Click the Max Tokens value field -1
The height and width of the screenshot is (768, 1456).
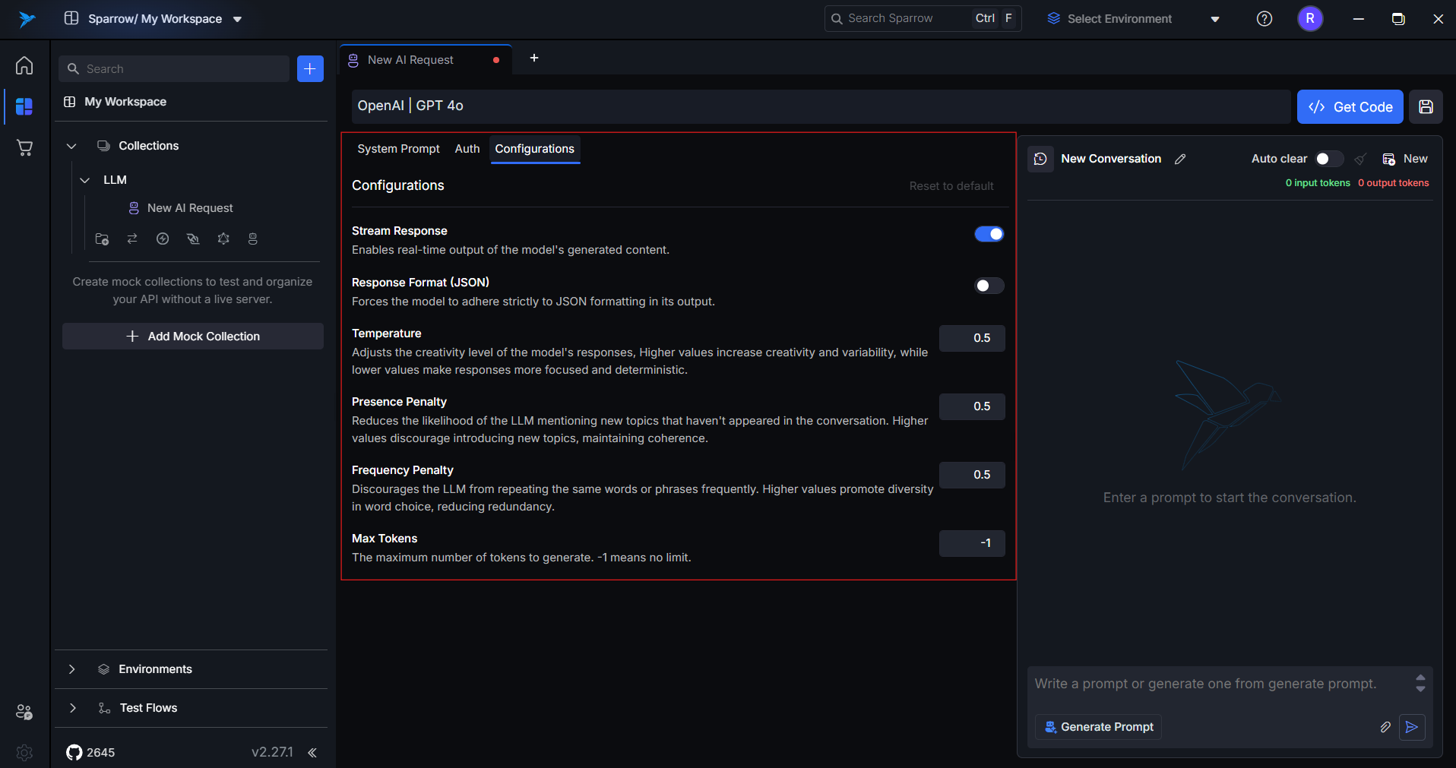[972, 543]
